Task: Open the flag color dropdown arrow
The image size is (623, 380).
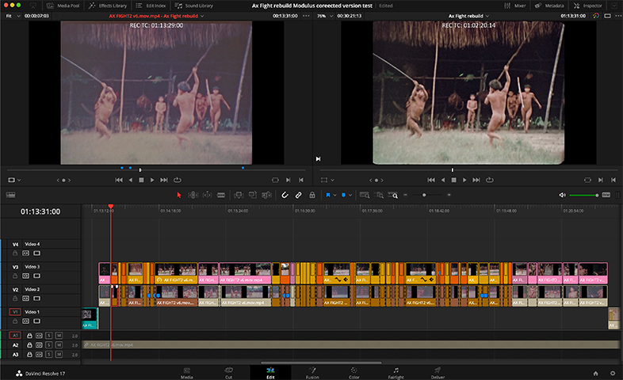Action: (x=335, y=196)
